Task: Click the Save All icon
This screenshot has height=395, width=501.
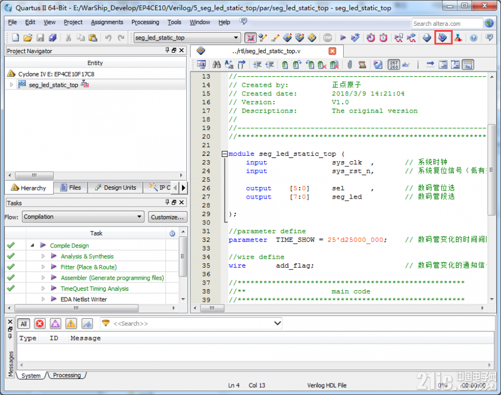Action: [x=53, y=38]
